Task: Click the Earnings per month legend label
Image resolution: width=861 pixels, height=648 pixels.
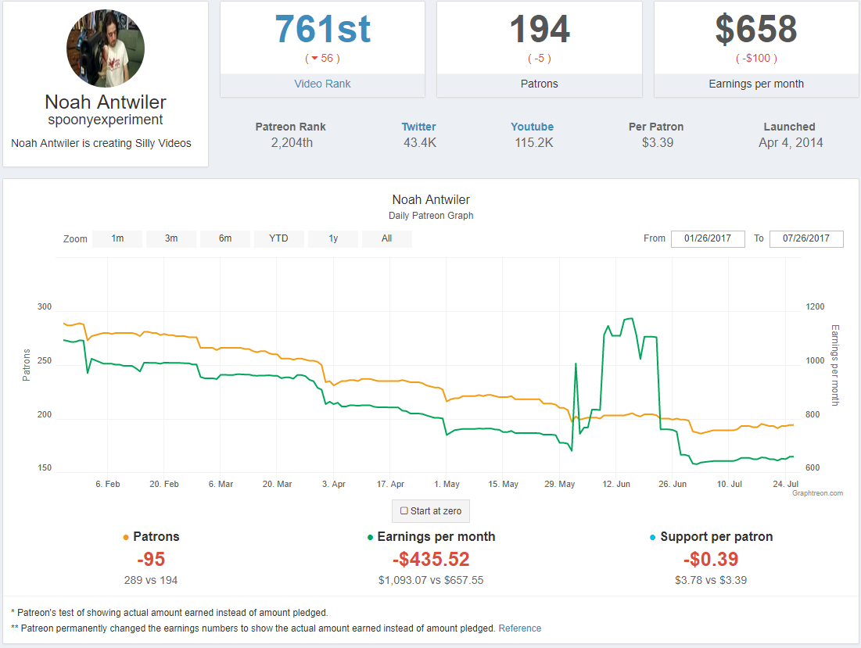Action: pyautogui.click(x=436, y=537)
